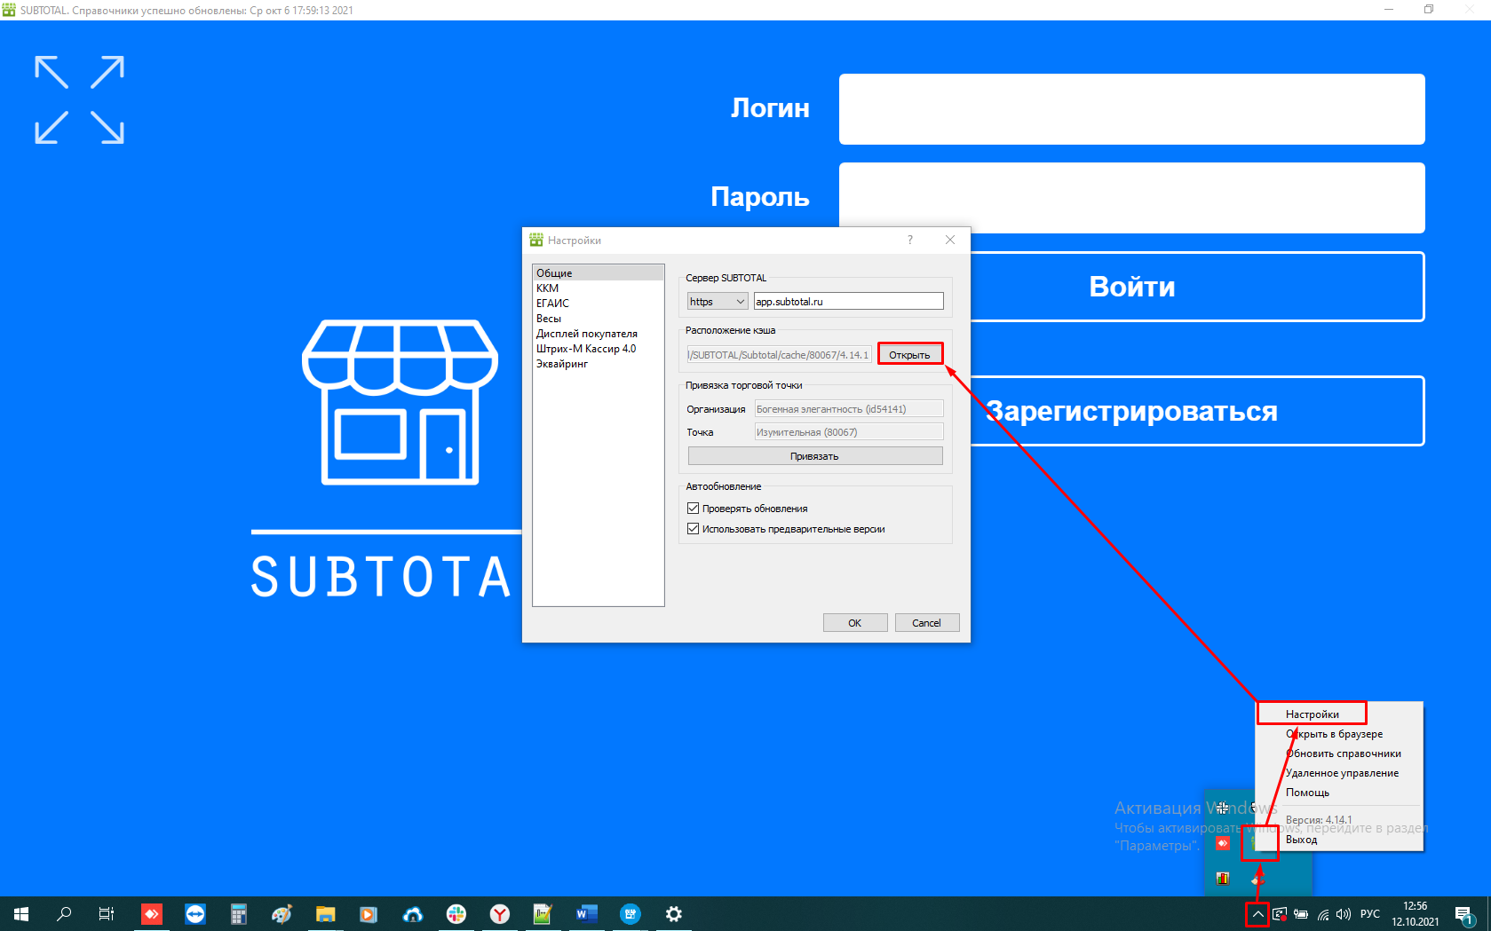Toggle the 'Проверять обновления' checkbox
1491x931 pixels.
694,509
